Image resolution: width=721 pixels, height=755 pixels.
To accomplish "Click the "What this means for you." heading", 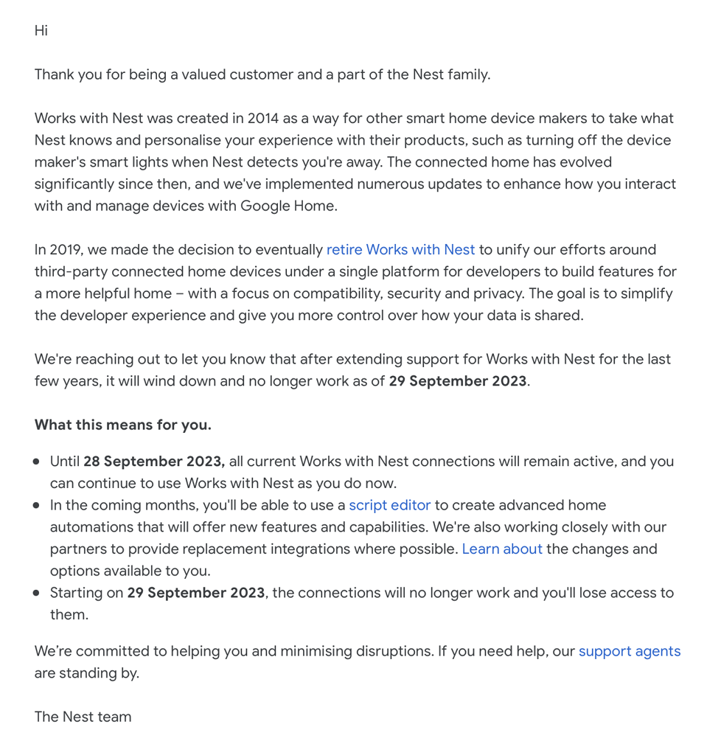I will point(122,425).
